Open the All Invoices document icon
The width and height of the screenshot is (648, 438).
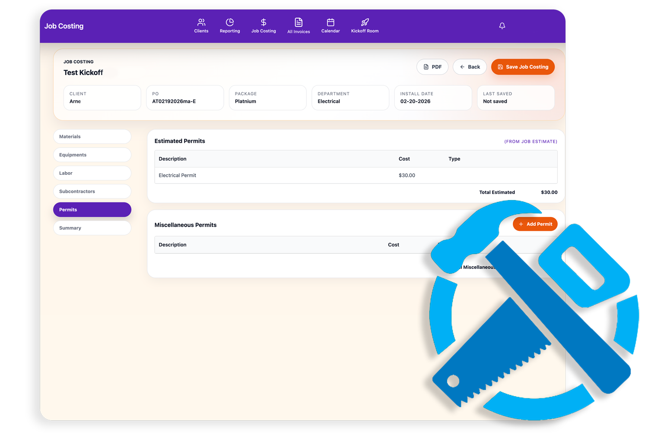click(x=299, y=22)
